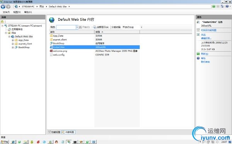The height and width of the screenshot is (144, 232).
Task: Click 联机帮助 online help link
Action: pyautogui.click(x=205, y=62)
